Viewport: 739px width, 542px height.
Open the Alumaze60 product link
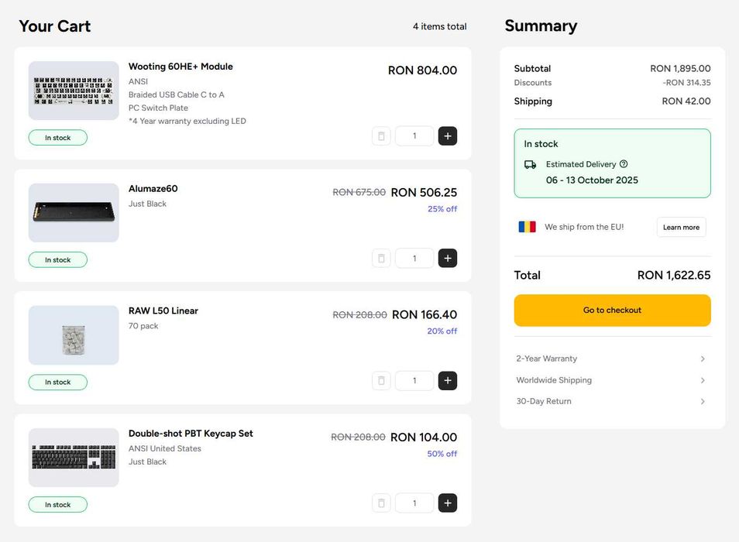[x=153, y=189]
